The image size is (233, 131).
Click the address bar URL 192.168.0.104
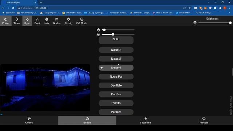[x=41, y=8]
